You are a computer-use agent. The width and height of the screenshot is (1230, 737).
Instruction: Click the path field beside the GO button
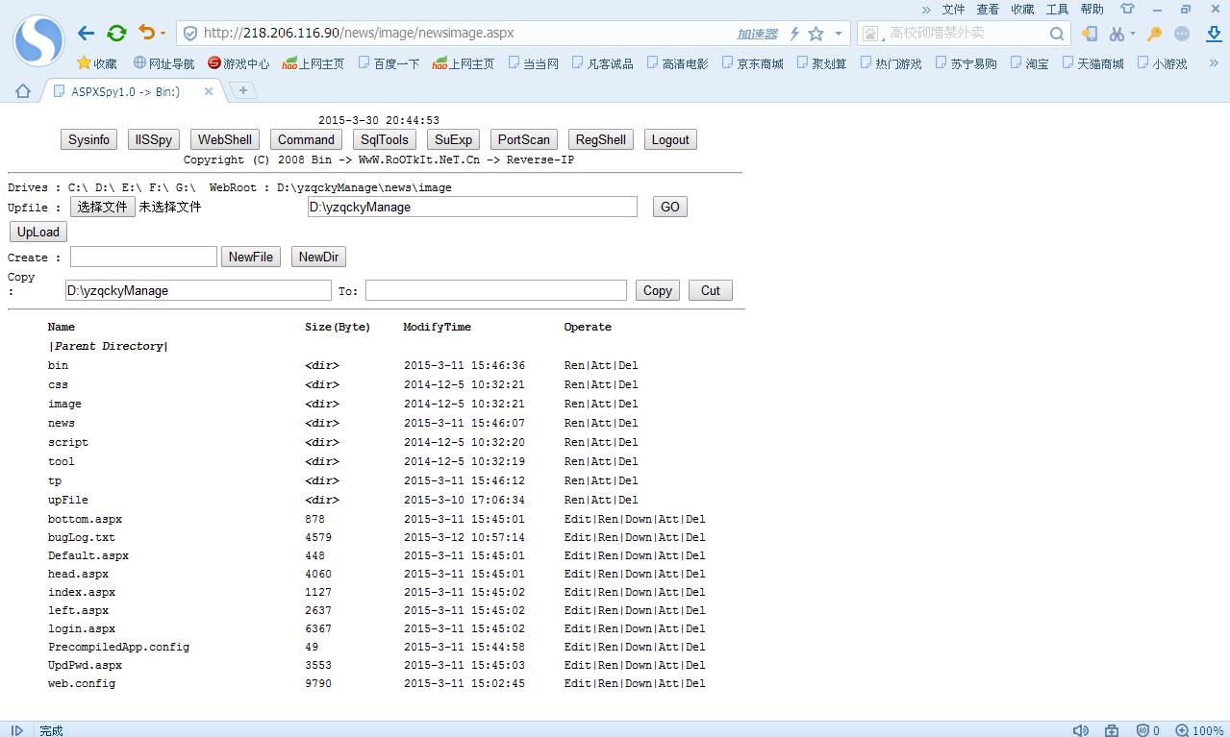click(472, 207)
